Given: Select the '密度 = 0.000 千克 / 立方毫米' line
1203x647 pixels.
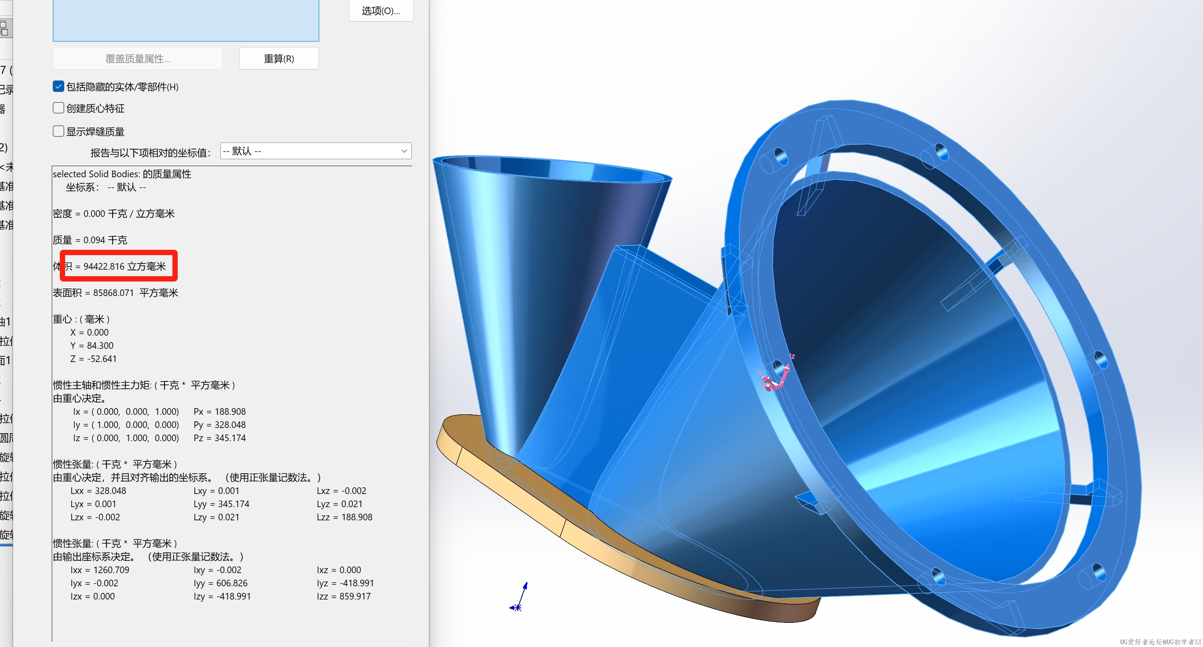Looking at the screenshot, I should coord(113,213).
